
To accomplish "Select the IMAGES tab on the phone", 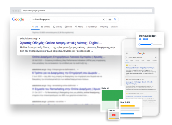I will click(137, 61).
